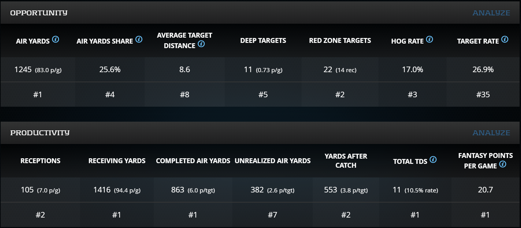Screen dimensions: 521x228
Task: Open Analyze link in Opportunity section
Action: point(491,13)
